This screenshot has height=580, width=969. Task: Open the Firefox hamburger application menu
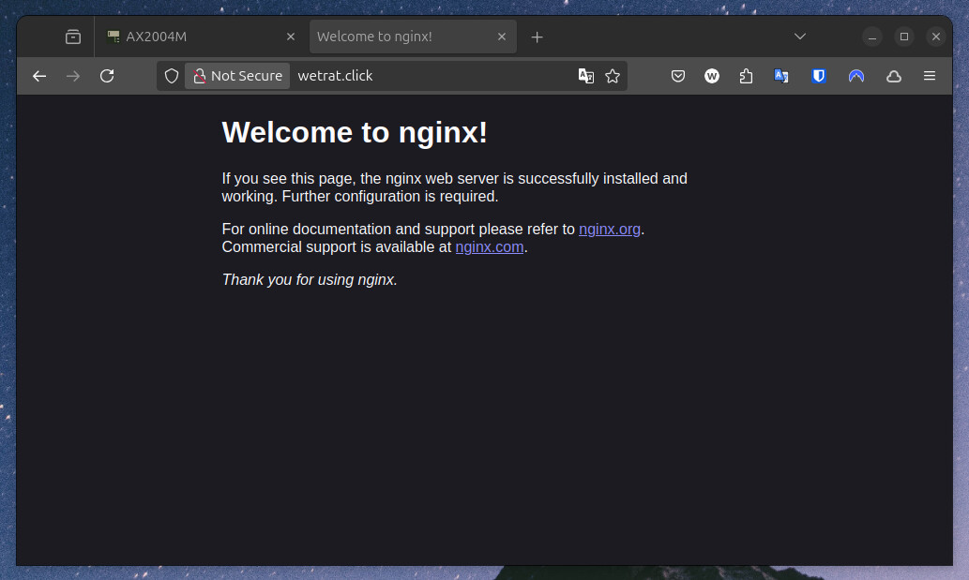[930, 76]
